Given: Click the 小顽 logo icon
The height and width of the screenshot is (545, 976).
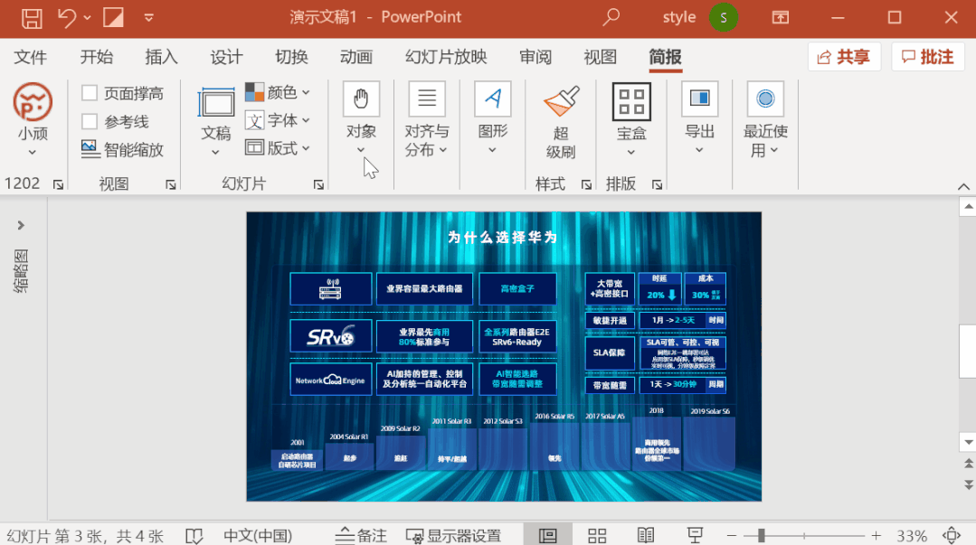Looking at the screenshot, I should [33, 102].
